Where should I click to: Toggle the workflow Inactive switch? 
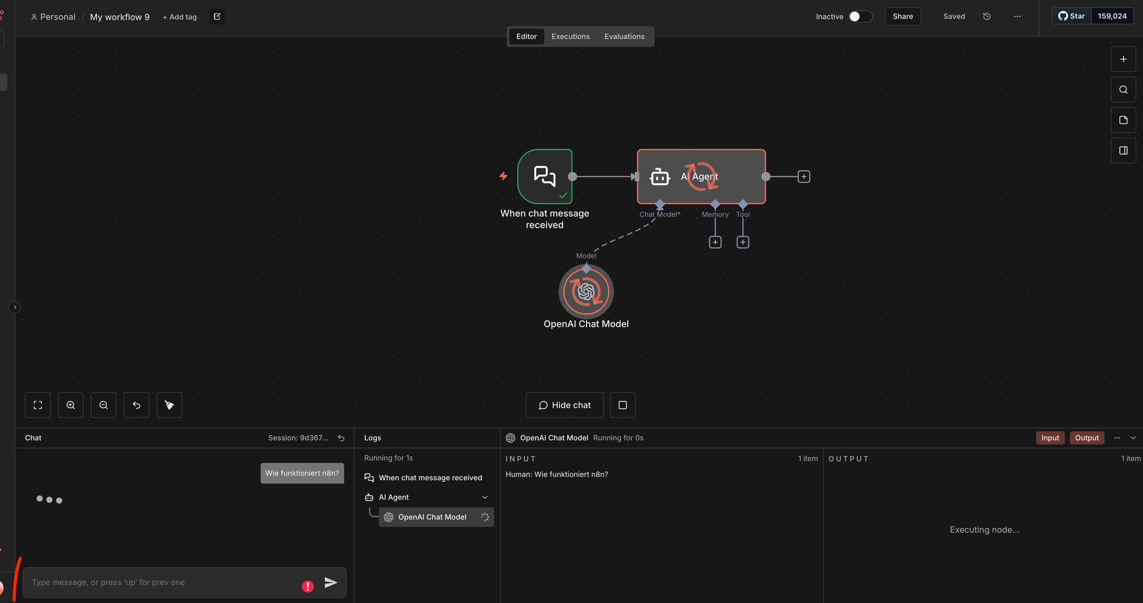(x=860, y=16)
